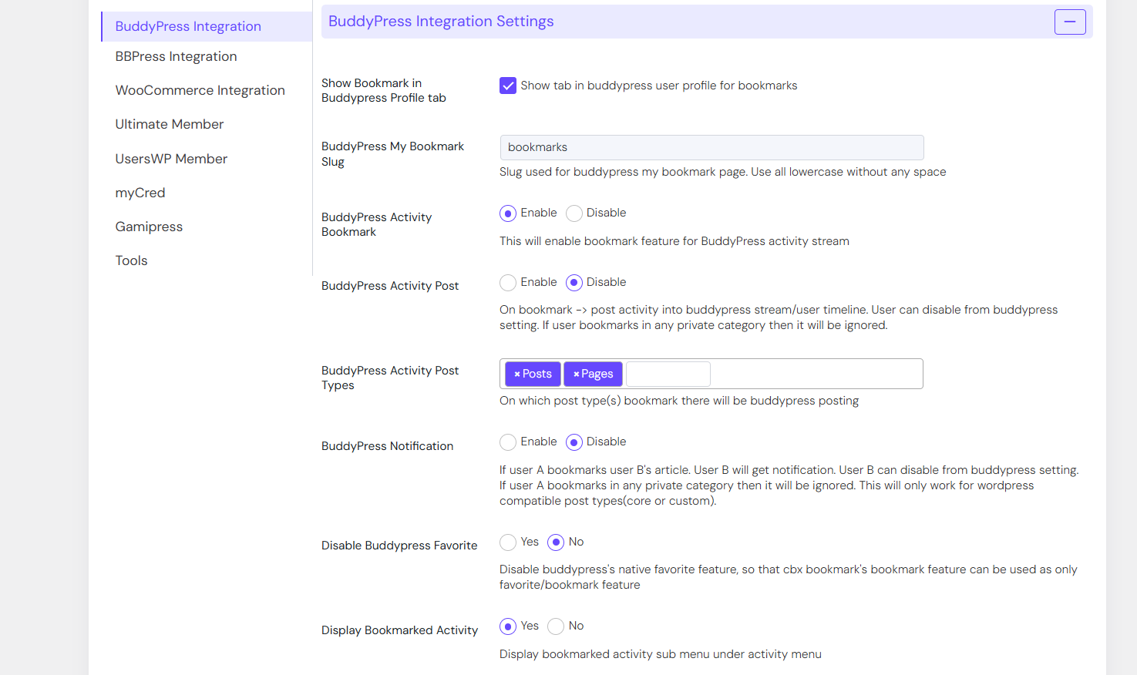Click the 'Disable Buddypress Favorite' label

pyautogui.click(x=399, y=546)
